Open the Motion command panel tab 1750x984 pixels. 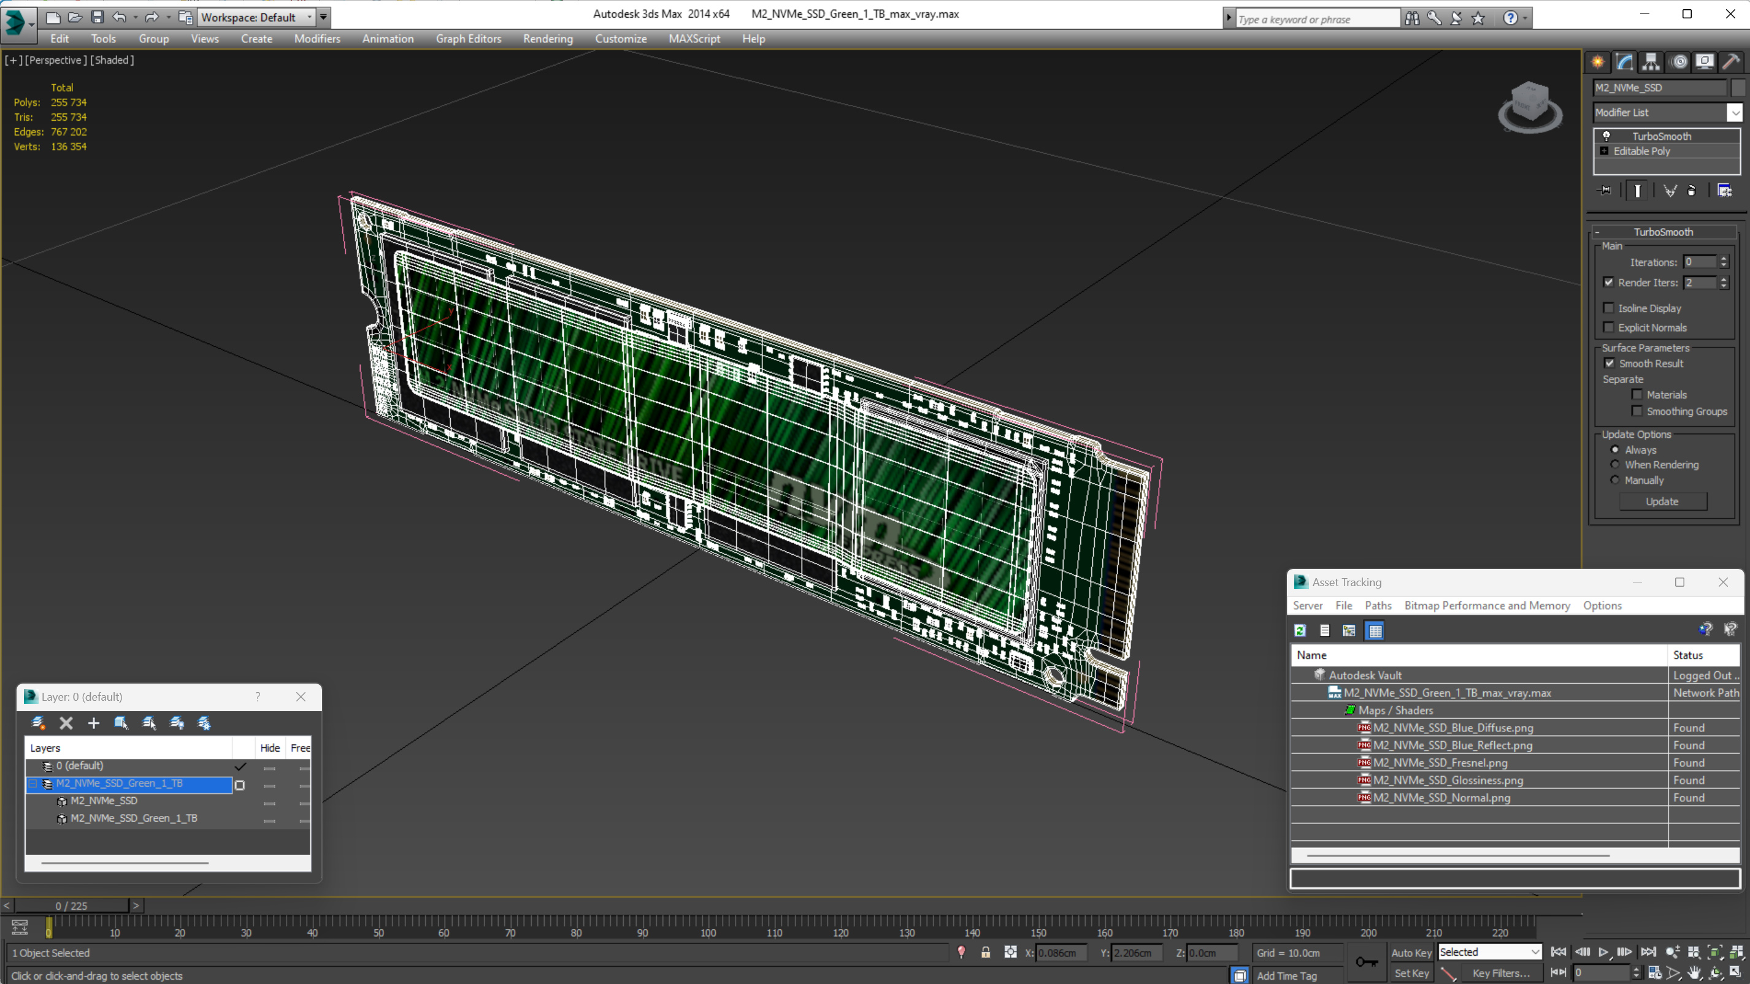coord(1679,62)
